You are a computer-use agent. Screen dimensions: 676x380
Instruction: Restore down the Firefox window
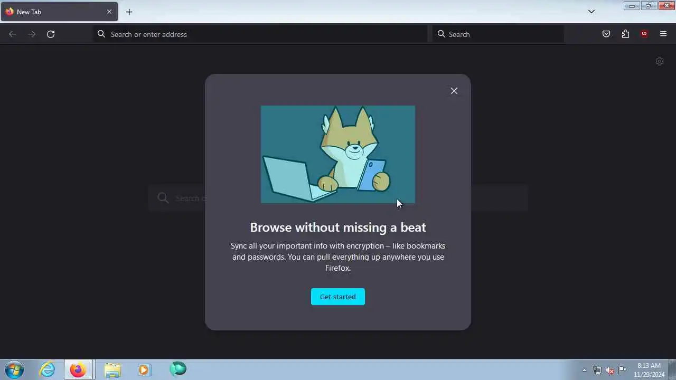click(649, 6)
